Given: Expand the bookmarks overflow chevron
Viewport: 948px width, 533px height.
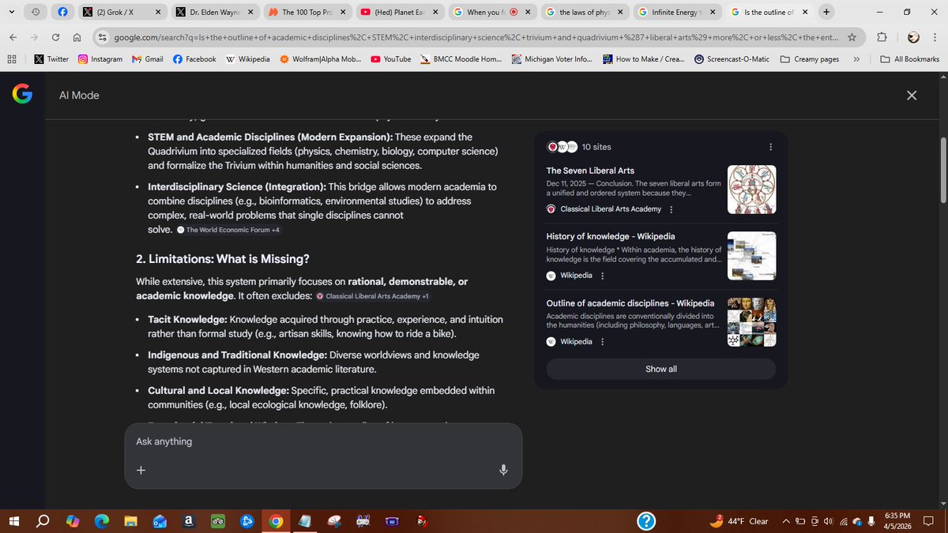Looking at the screenshot, I should click(856, 58).
